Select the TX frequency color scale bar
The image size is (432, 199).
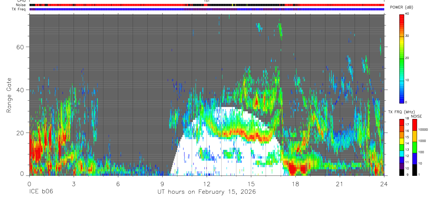[x=402, y=147]
